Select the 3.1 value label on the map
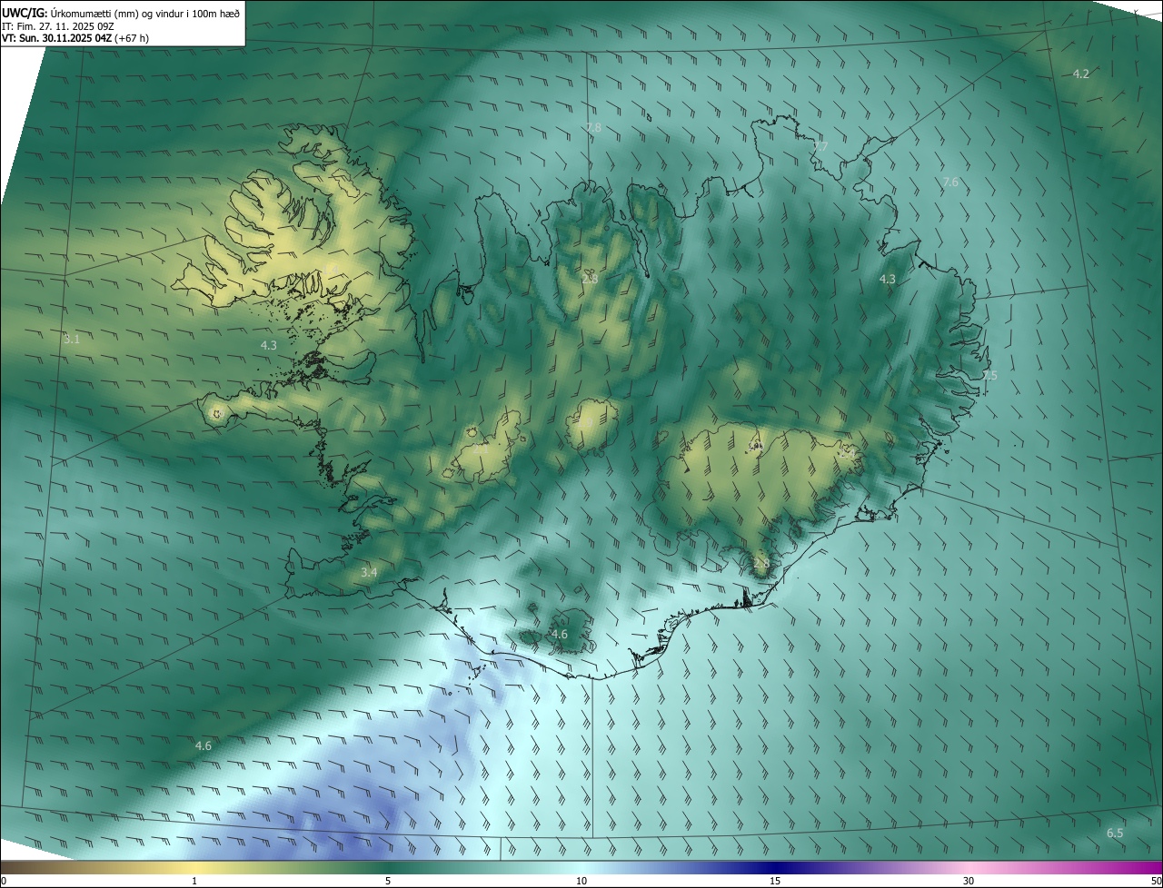 [73, 340]
